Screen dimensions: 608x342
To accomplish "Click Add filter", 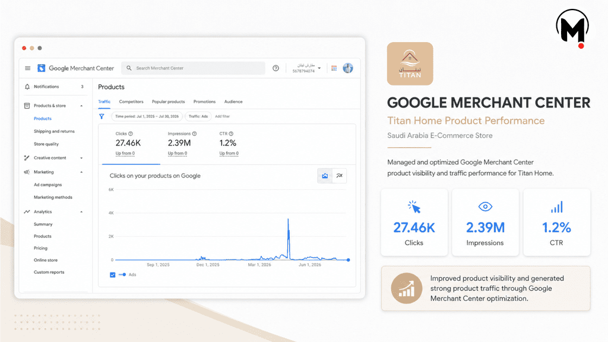I will pos(222,116).
